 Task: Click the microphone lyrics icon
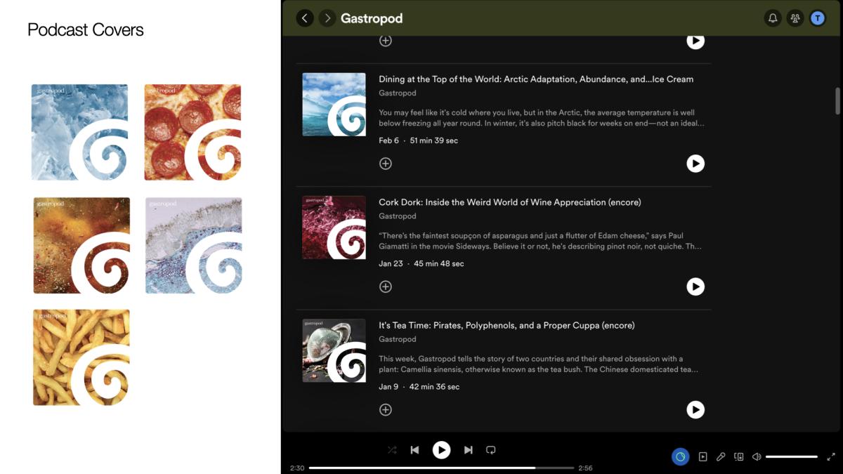point(721,457)
